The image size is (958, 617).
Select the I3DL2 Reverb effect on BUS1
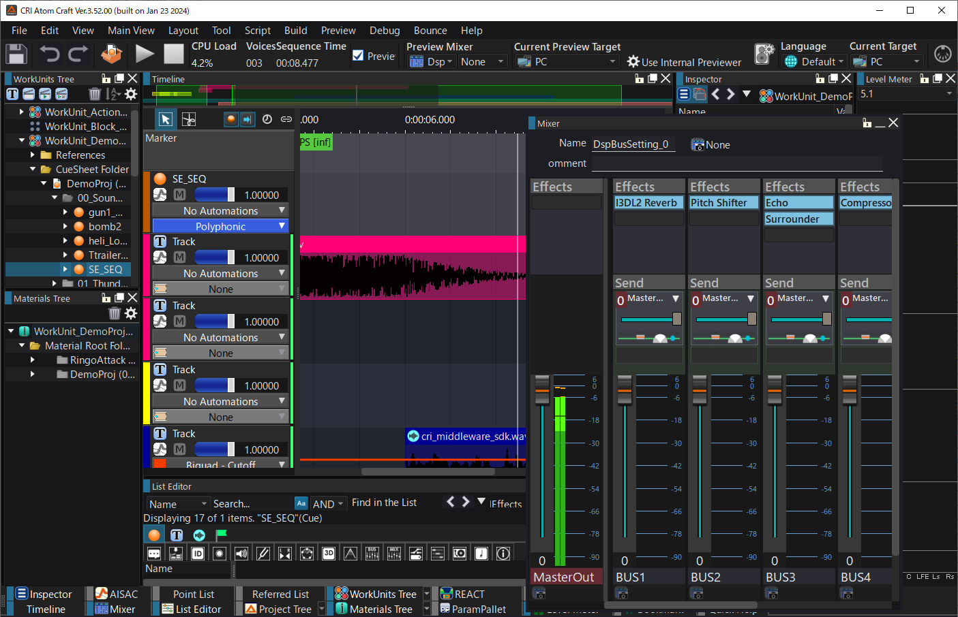(646, 203)
